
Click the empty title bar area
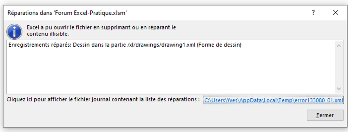(216, 13)
